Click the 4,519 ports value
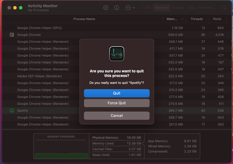Viewport: 233px width, 164px height. pos(220,35)
